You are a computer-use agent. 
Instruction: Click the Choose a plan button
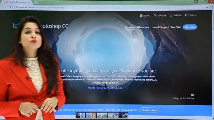[x=149, y=110]
